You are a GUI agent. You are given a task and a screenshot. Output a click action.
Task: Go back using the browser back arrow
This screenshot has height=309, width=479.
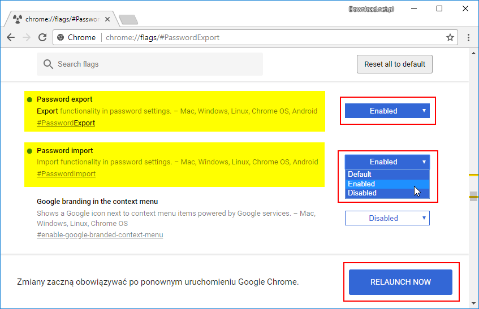11,37
